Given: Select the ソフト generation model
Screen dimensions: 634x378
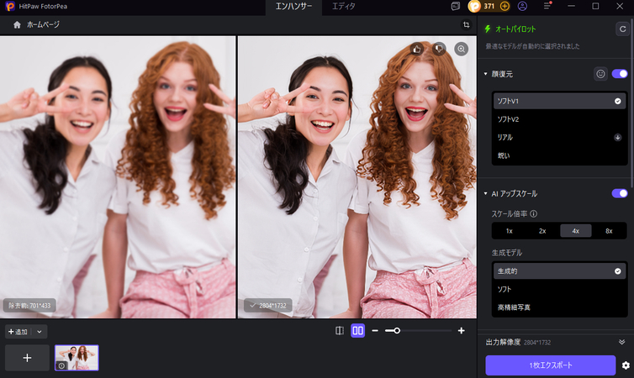Looking at the screenshot, I should [x=559, y=289].
